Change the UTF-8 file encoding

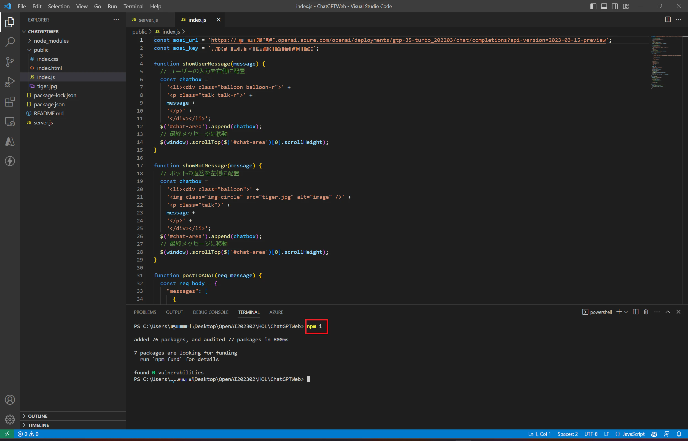click(591, 434)
